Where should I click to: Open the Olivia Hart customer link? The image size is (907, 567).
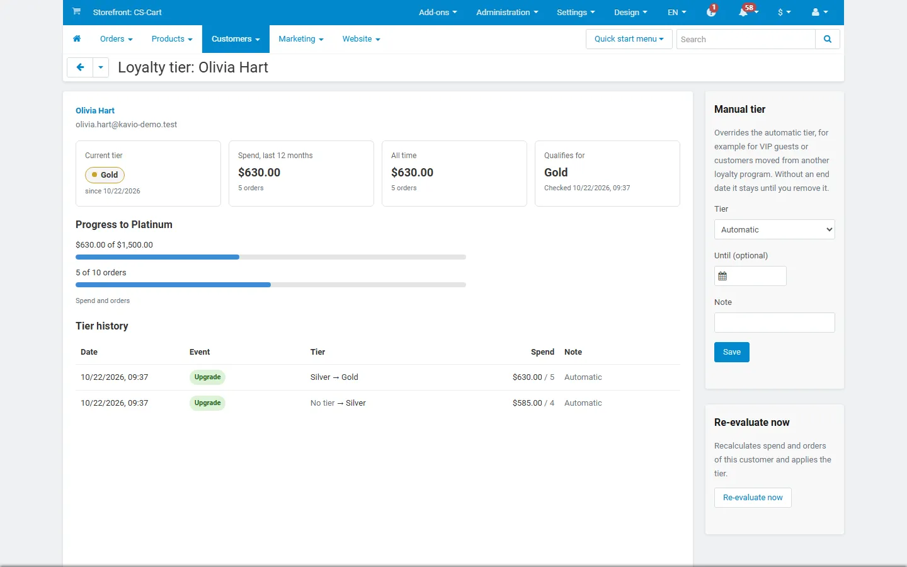coord(95,110)
